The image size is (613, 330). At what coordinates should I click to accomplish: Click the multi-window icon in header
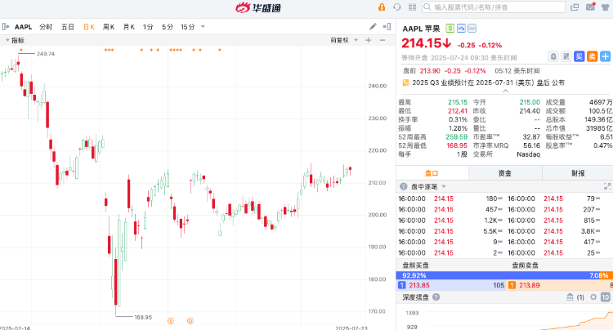pyautogui.click(x=575, y=7)
